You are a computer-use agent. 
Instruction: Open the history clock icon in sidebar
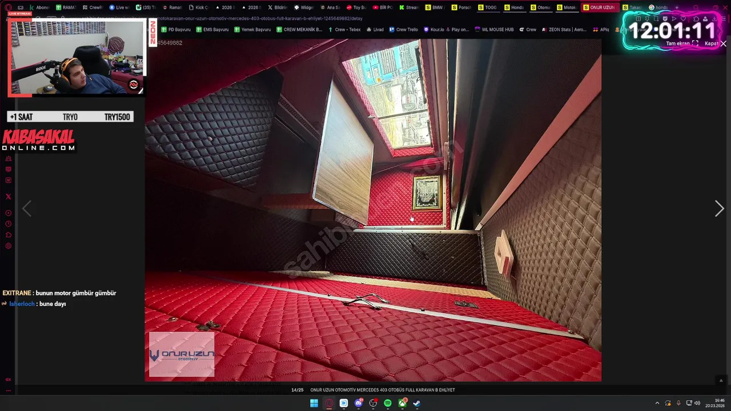click(x=9, y=224)
